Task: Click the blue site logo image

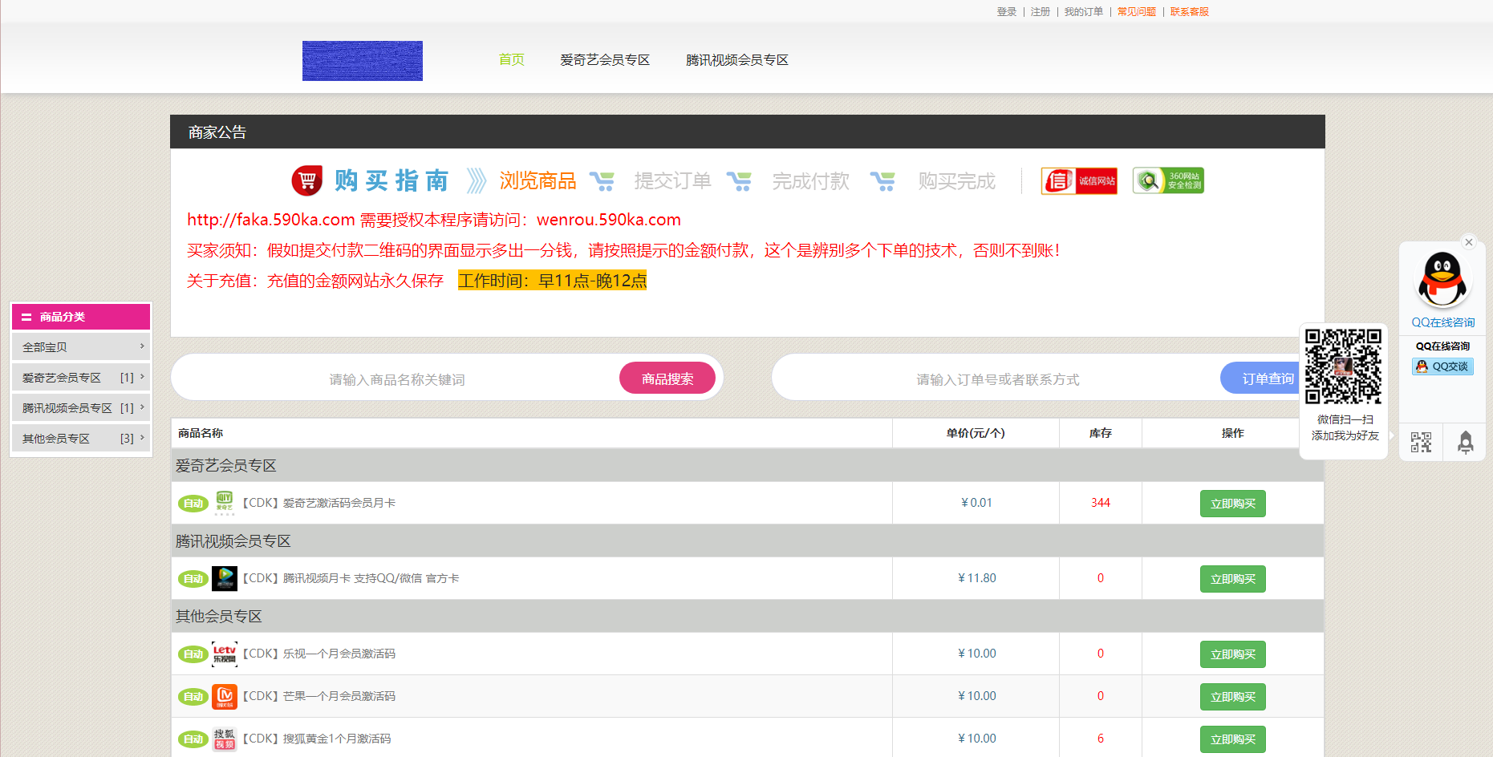Action: [363, 61]
